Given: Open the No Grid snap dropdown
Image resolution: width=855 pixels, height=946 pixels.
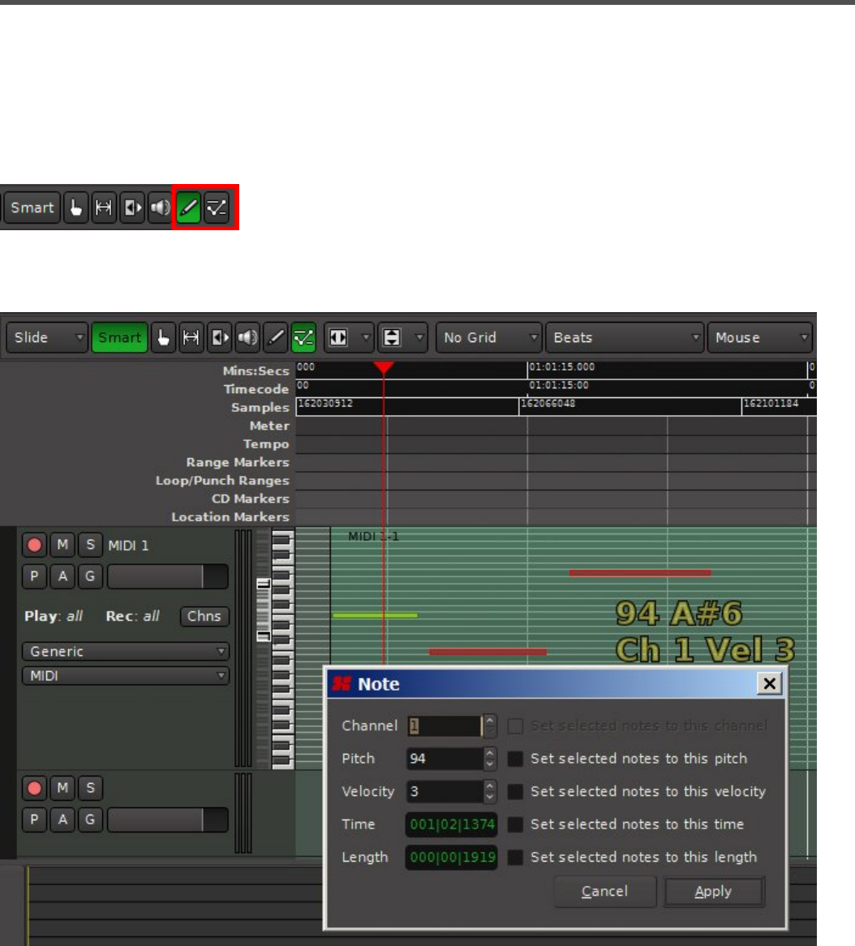Looking at the screenshot, I should (x=488, y=337).
